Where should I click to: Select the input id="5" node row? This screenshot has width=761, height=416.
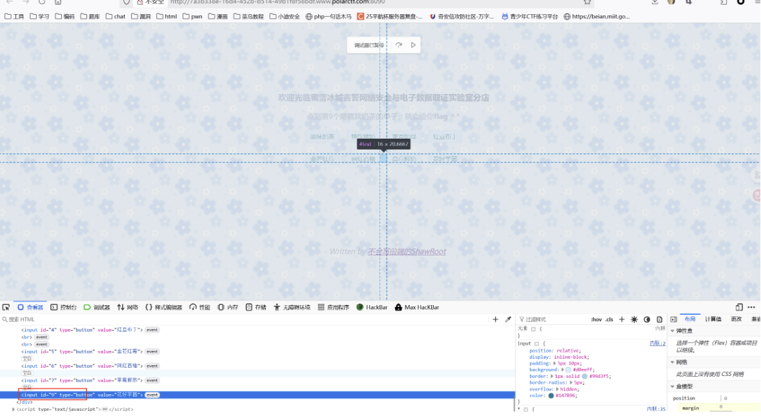pyautogui.click(x=258, y=352)
